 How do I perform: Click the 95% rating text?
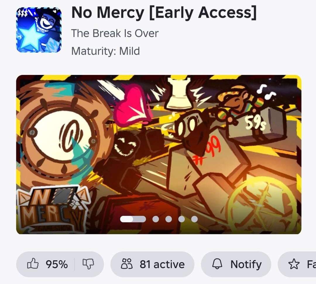[x=57, y=264]
